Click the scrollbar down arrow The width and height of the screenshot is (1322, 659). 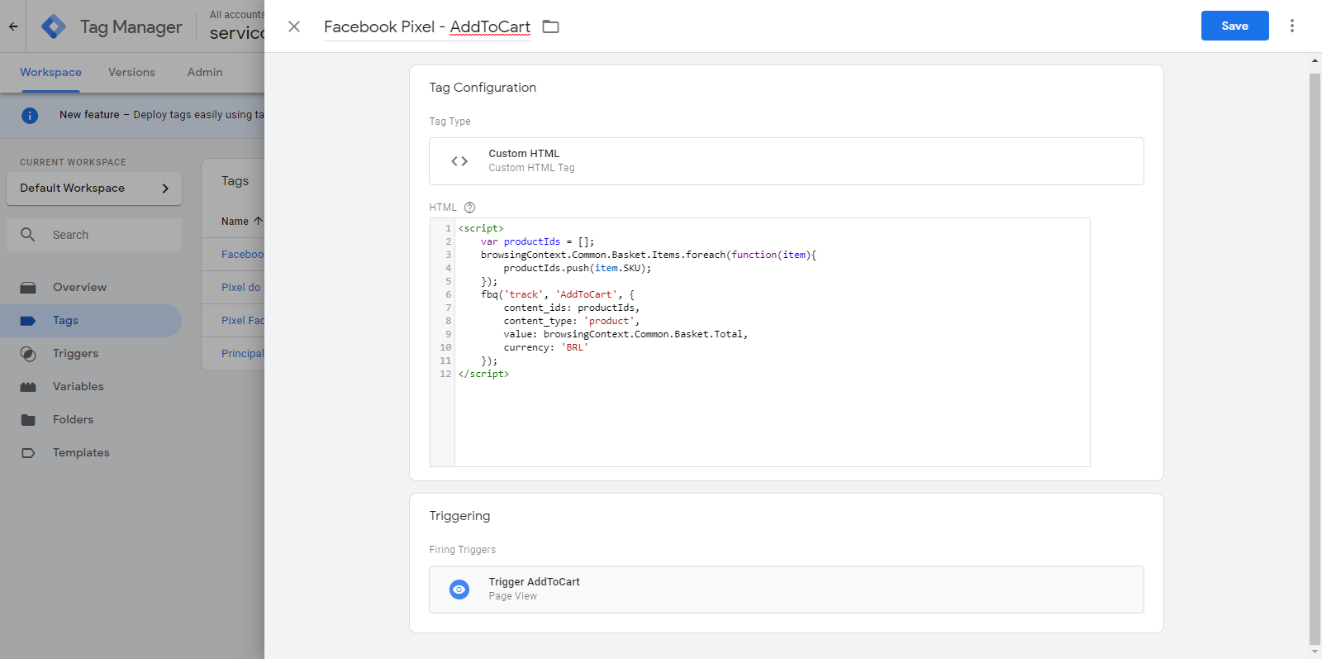[1315, 652]
